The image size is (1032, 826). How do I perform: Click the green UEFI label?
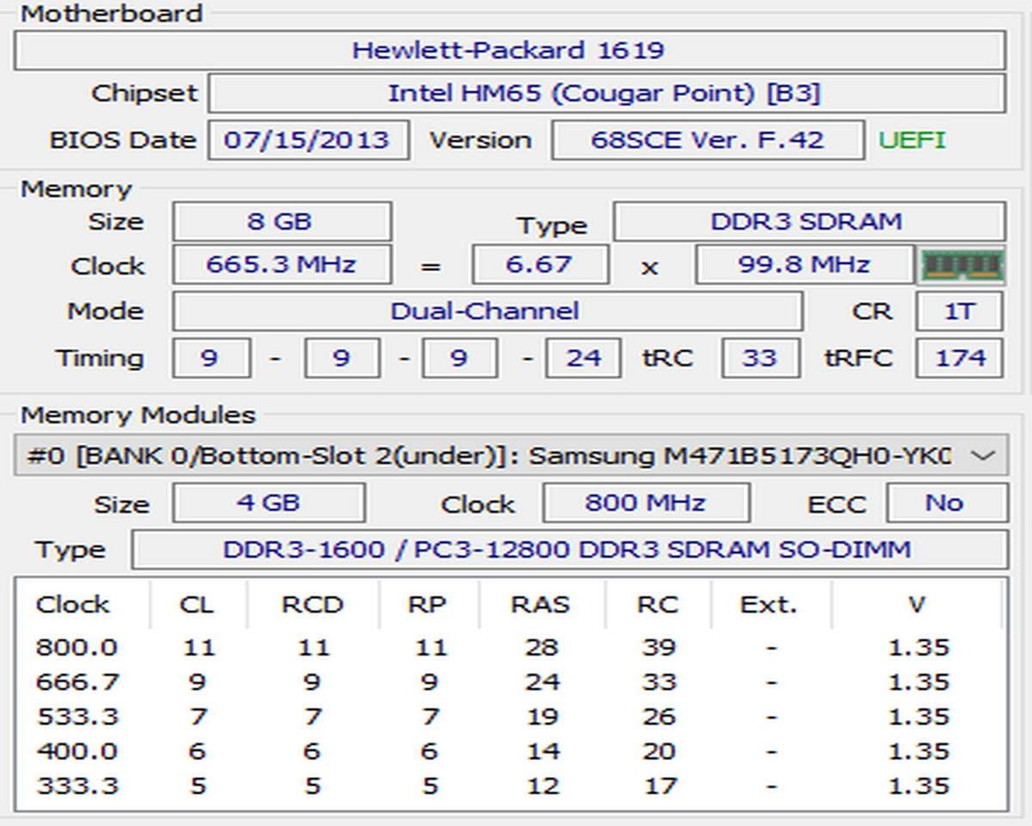click(x=912, y=140)
